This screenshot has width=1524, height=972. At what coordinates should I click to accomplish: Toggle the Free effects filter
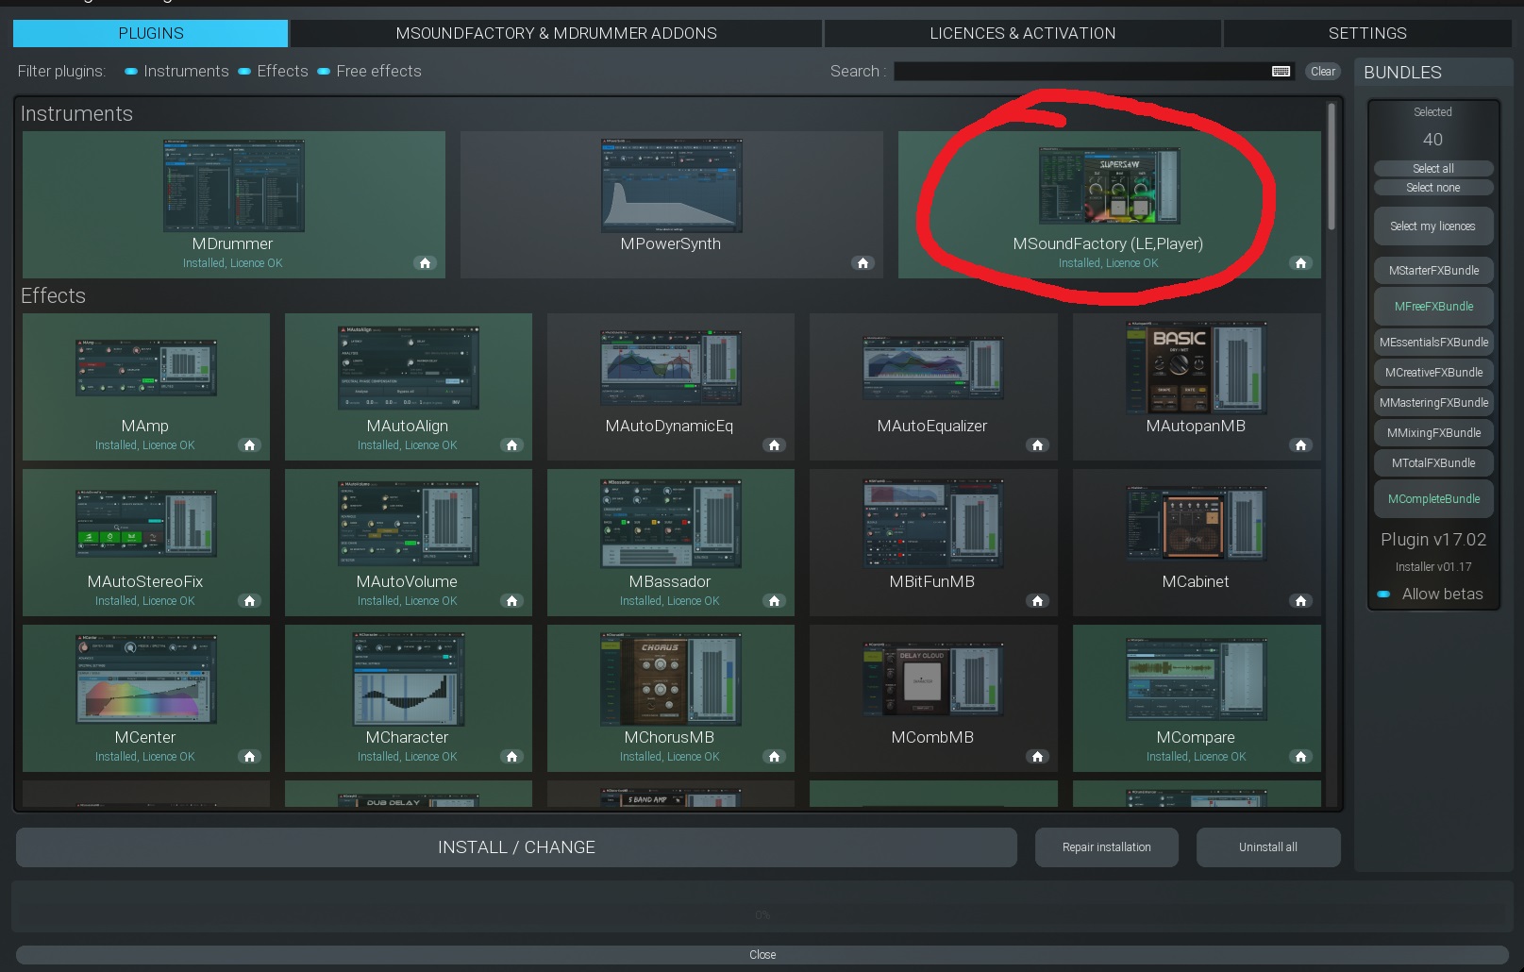324,72
